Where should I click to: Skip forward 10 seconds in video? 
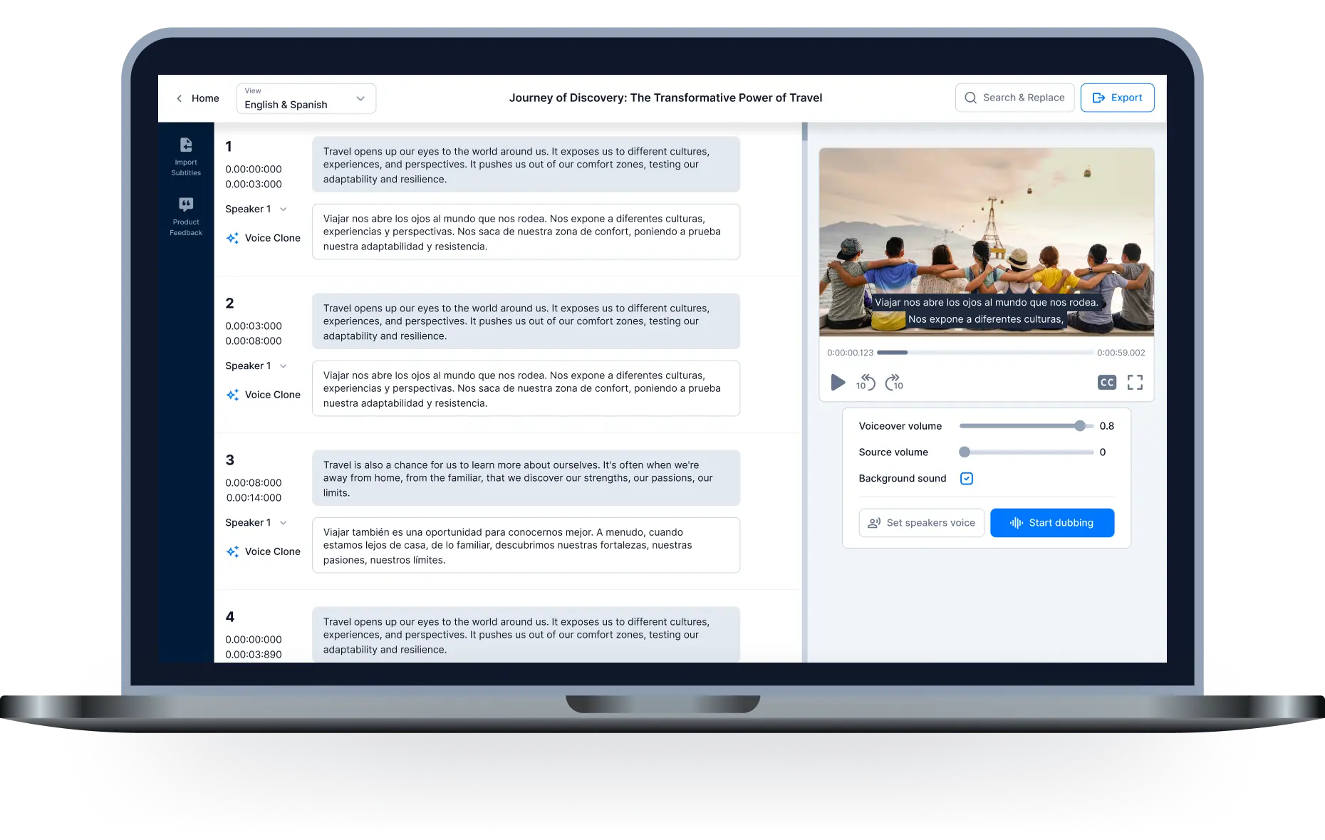[894, 383]
